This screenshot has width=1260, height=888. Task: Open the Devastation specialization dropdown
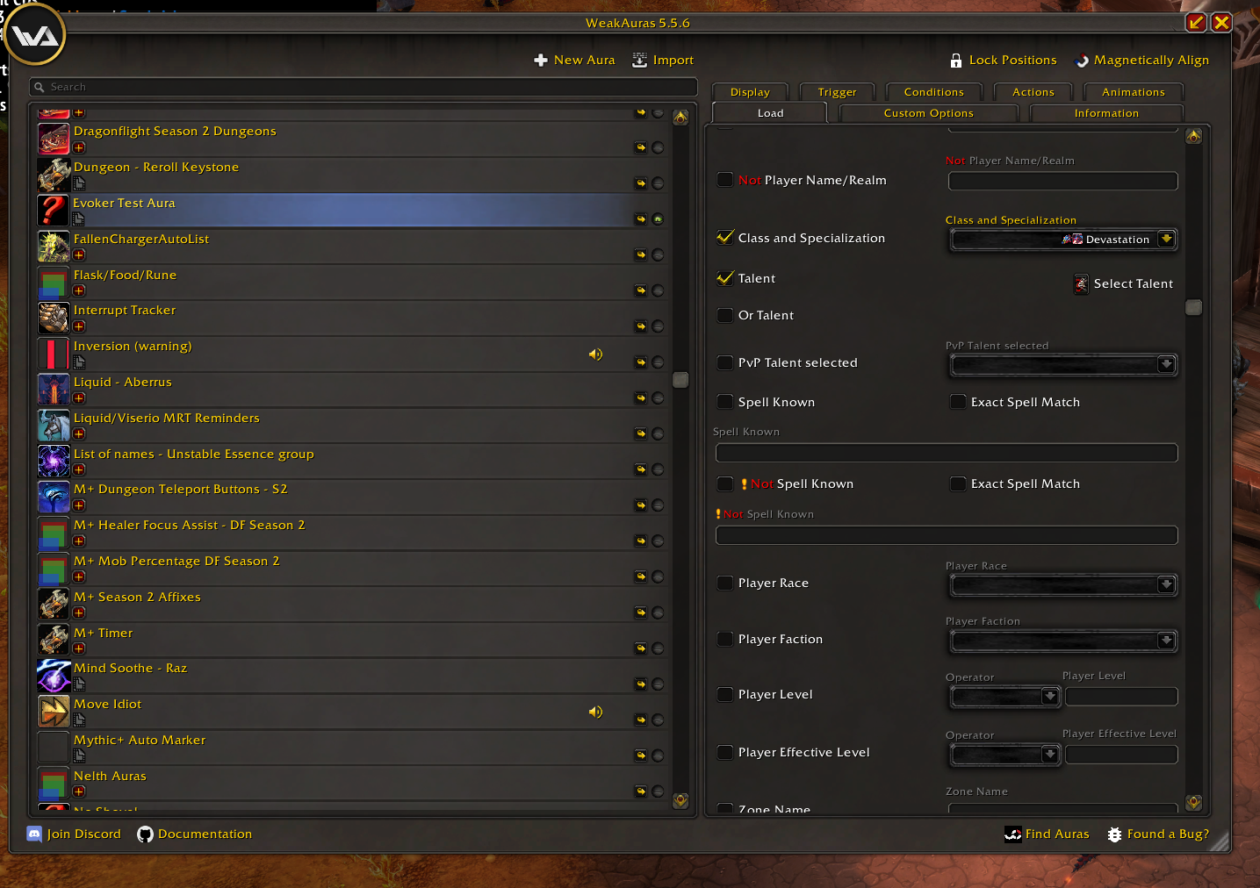(x=1167, y=239)
